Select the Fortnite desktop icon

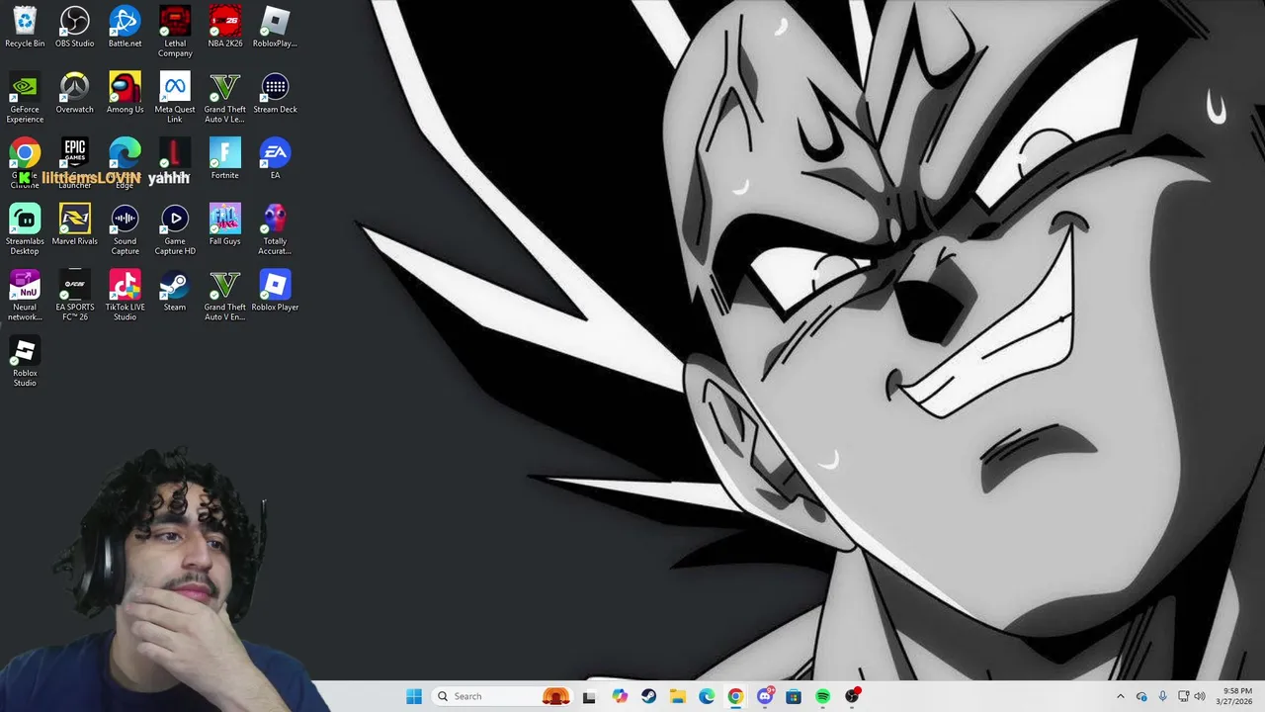click(225, 158)
